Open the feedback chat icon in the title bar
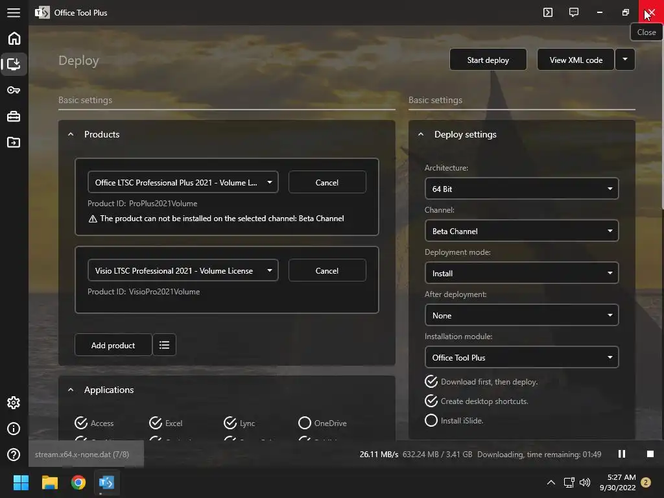The height and width of the screenshot is (498, 664). [x=573, y=12]
